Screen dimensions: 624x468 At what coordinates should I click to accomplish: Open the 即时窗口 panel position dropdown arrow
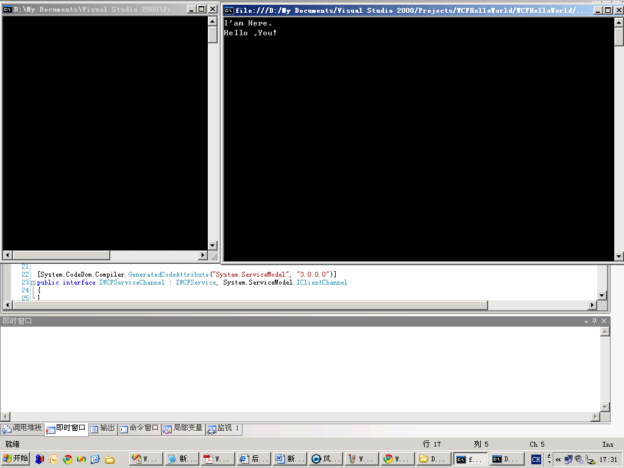[x=586, y=321]
